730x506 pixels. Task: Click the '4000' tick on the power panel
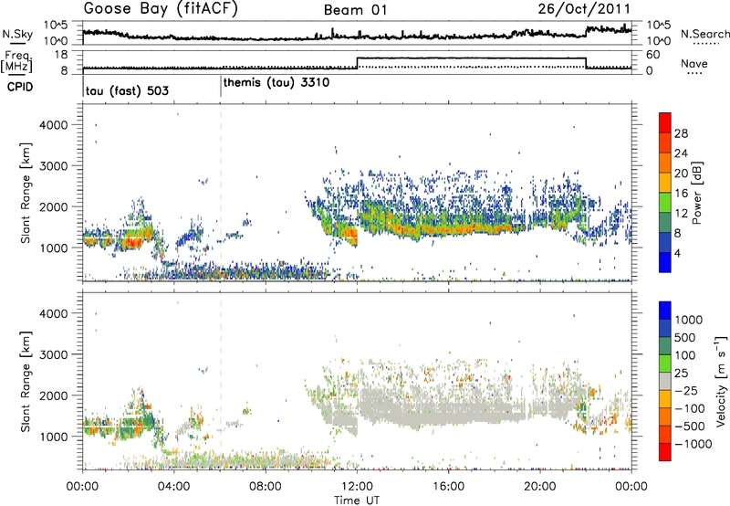point(54,125)
